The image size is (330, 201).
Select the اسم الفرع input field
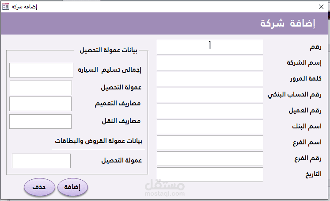(210, 143)
